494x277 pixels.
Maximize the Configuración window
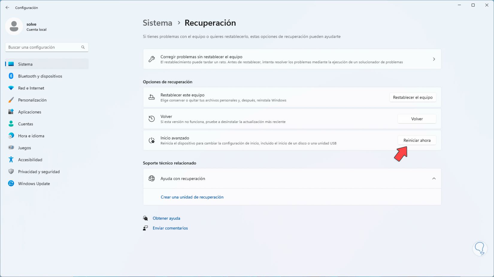[x=473, y=5]
